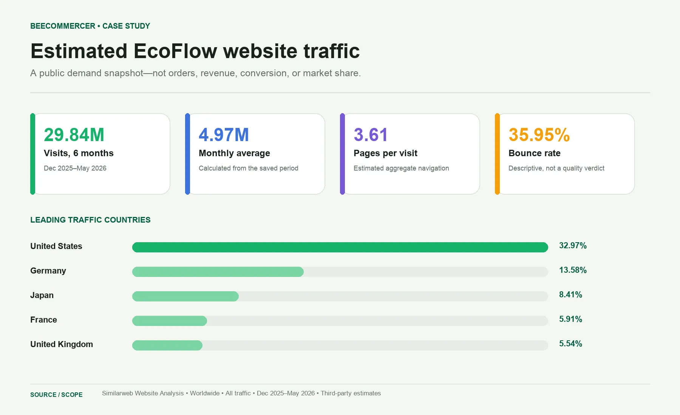Click the BEECOMMERCER • CASE STUDY heading
Screen dimensions: 680x415
point(90,26)
